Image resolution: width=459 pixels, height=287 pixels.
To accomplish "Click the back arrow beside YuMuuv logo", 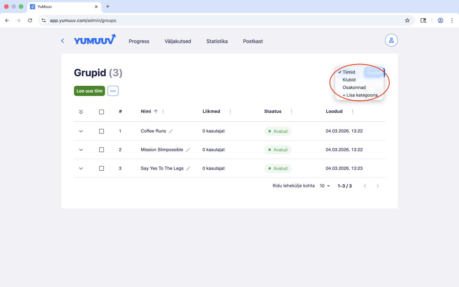I will [63, 41].
